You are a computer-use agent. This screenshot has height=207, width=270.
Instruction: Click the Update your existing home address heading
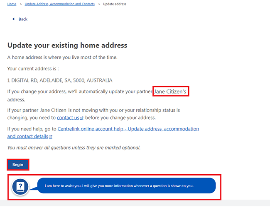pos(67,45)
